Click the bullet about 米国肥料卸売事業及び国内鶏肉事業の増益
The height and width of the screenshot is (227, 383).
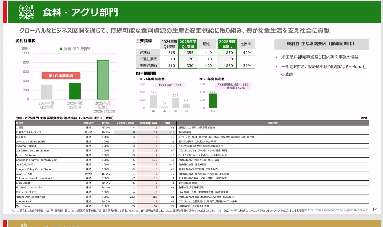pyautogui.click(x=319, y=57)
